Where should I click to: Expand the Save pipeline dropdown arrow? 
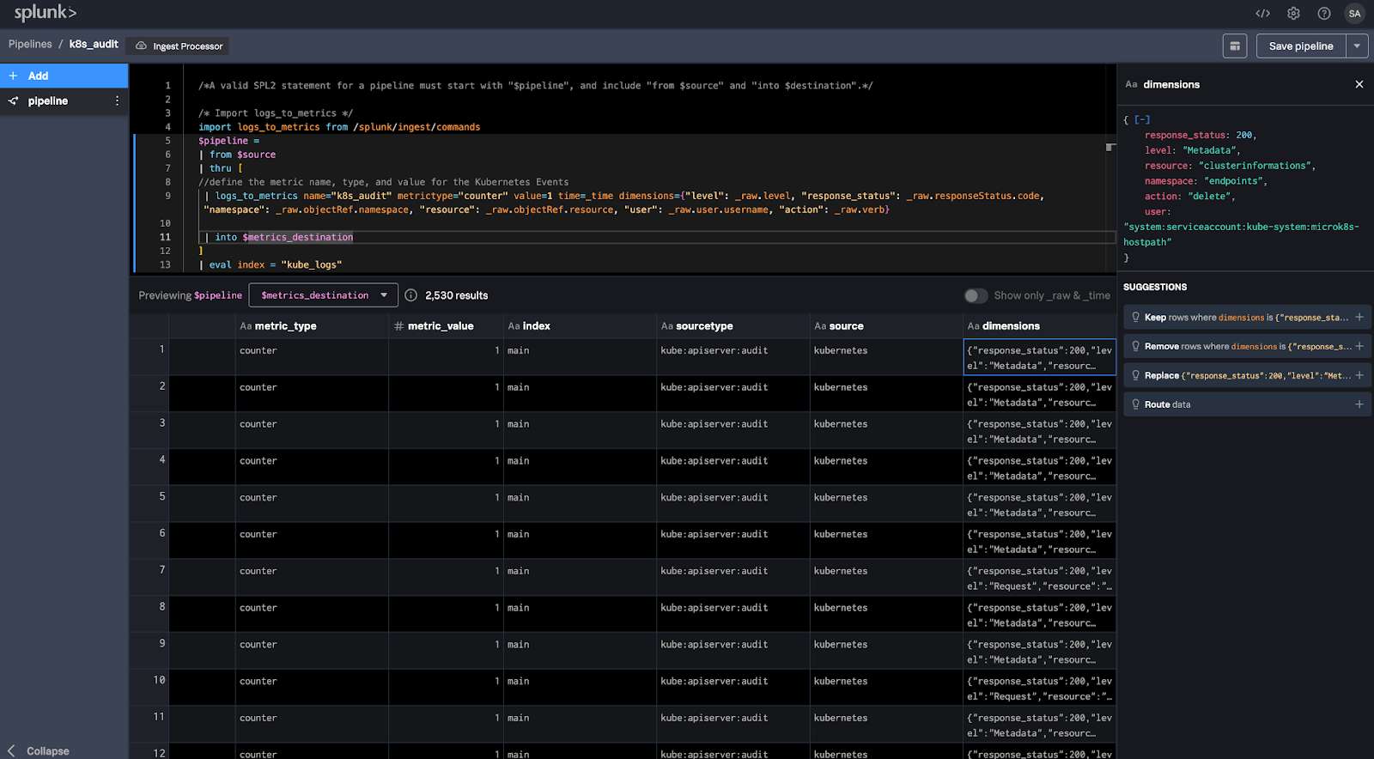tap(1357, 46)
